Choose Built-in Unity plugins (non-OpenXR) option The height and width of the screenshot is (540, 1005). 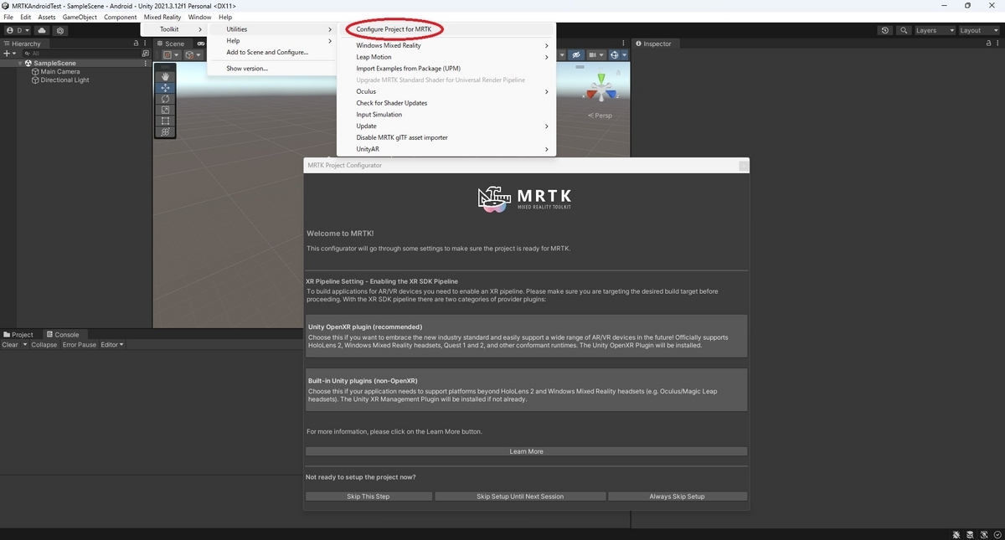click(x=526, y=389)
